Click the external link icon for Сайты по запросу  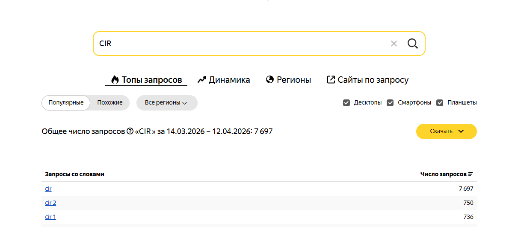331,80
